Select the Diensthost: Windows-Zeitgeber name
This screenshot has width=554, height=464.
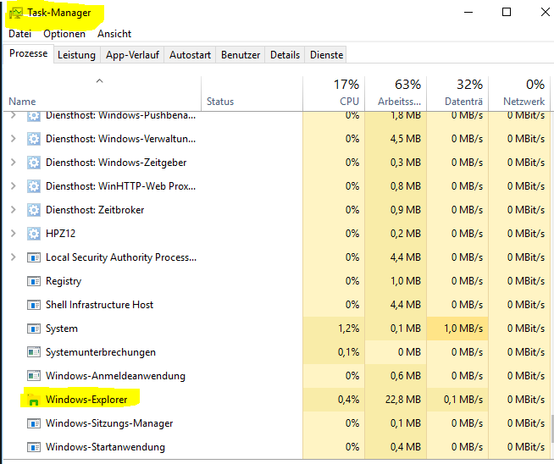[116, 163]
